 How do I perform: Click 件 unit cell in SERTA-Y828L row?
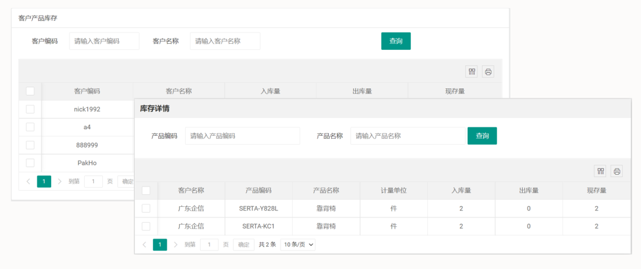tap(394, 208)
